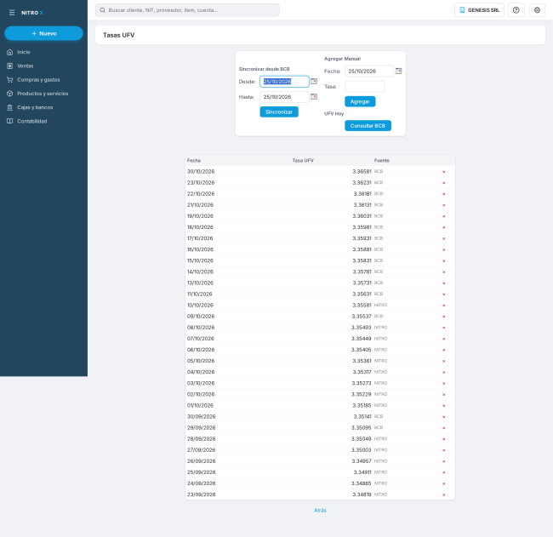Screen dimensions: 553x537
Task: Open Cajas y bancos section
Action: pos(35,107)
